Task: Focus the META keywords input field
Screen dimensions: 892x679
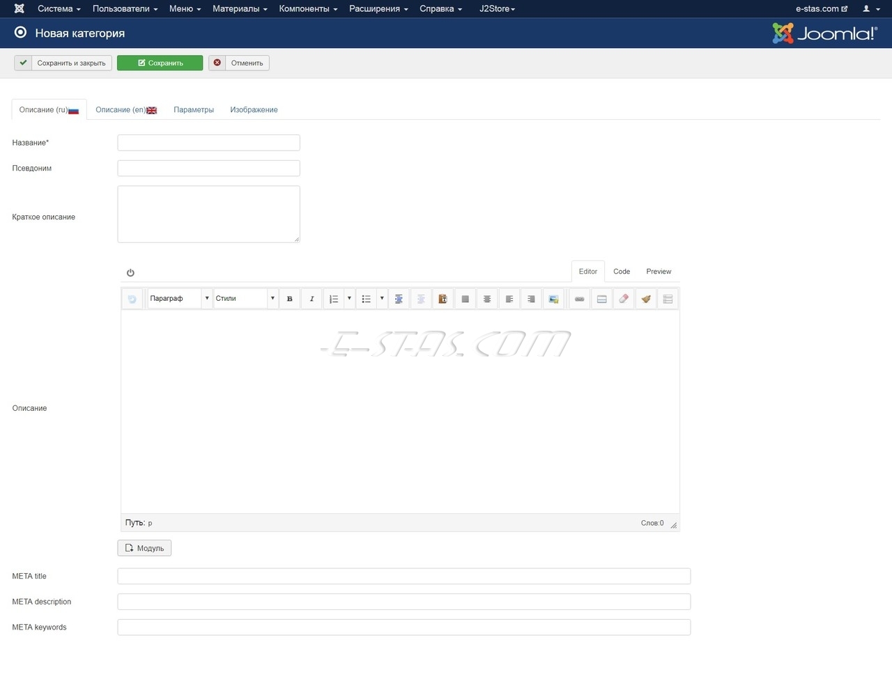Action: [x=404, y=627]
